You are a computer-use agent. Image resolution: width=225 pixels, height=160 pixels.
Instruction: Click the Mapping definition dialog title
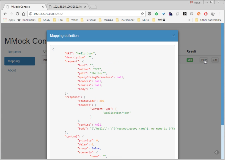click(x=64, y=36)
